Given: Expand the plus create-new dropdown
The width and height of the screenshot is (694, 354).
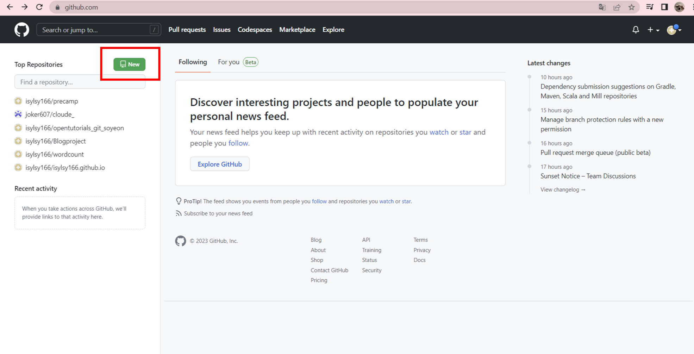Looking at the screenshot, I should click(654, 30).
